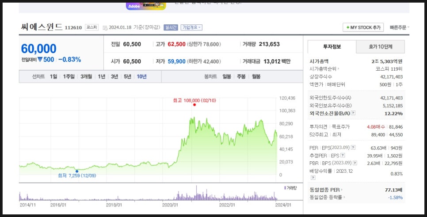427x217 pixels.
Task: Select the 3개월 line chart period
Action: pyautogui.click(x=86, y=76)
